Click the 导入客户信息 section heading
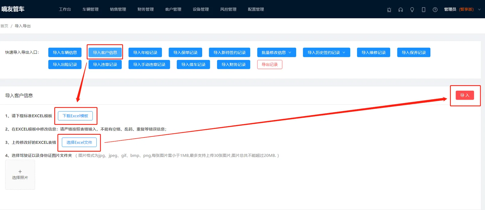The image size is (485, 210). coord(19,96)
